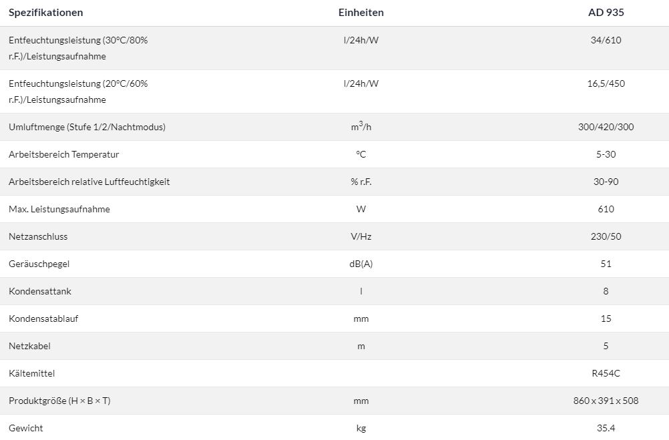Screen dimensions: 669x440
Task: Click the m³/h unit cell
Action: pos(361,127)
